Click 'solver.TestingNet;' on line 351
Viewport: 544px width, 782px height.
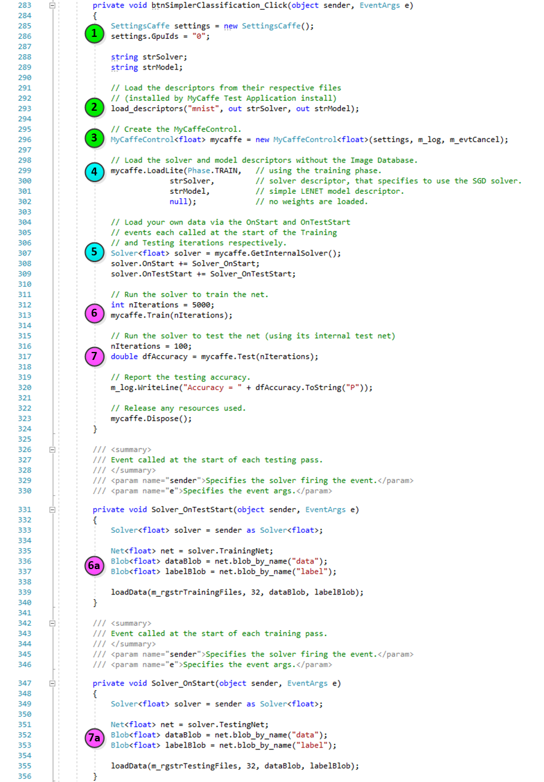(x=228, y=724)
